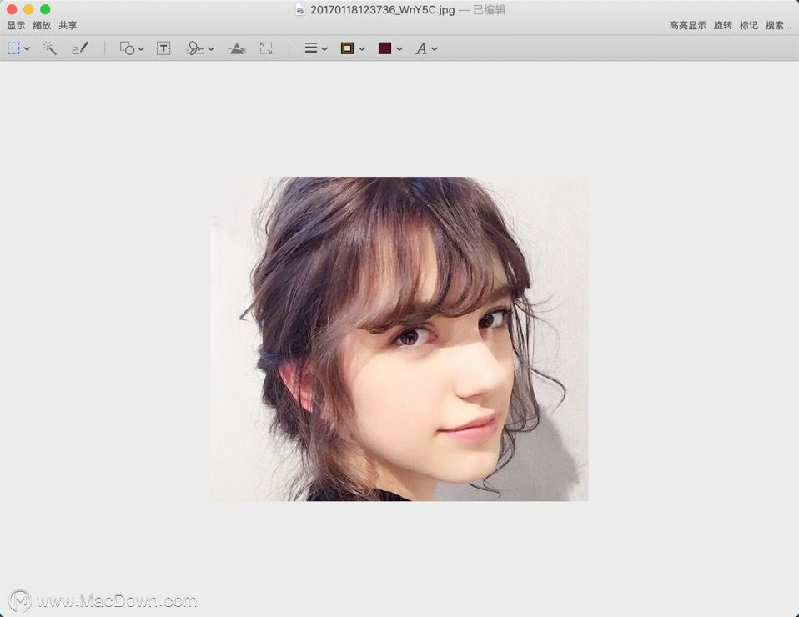
Task: Open the Shapes tool
Action: [127, 48]
